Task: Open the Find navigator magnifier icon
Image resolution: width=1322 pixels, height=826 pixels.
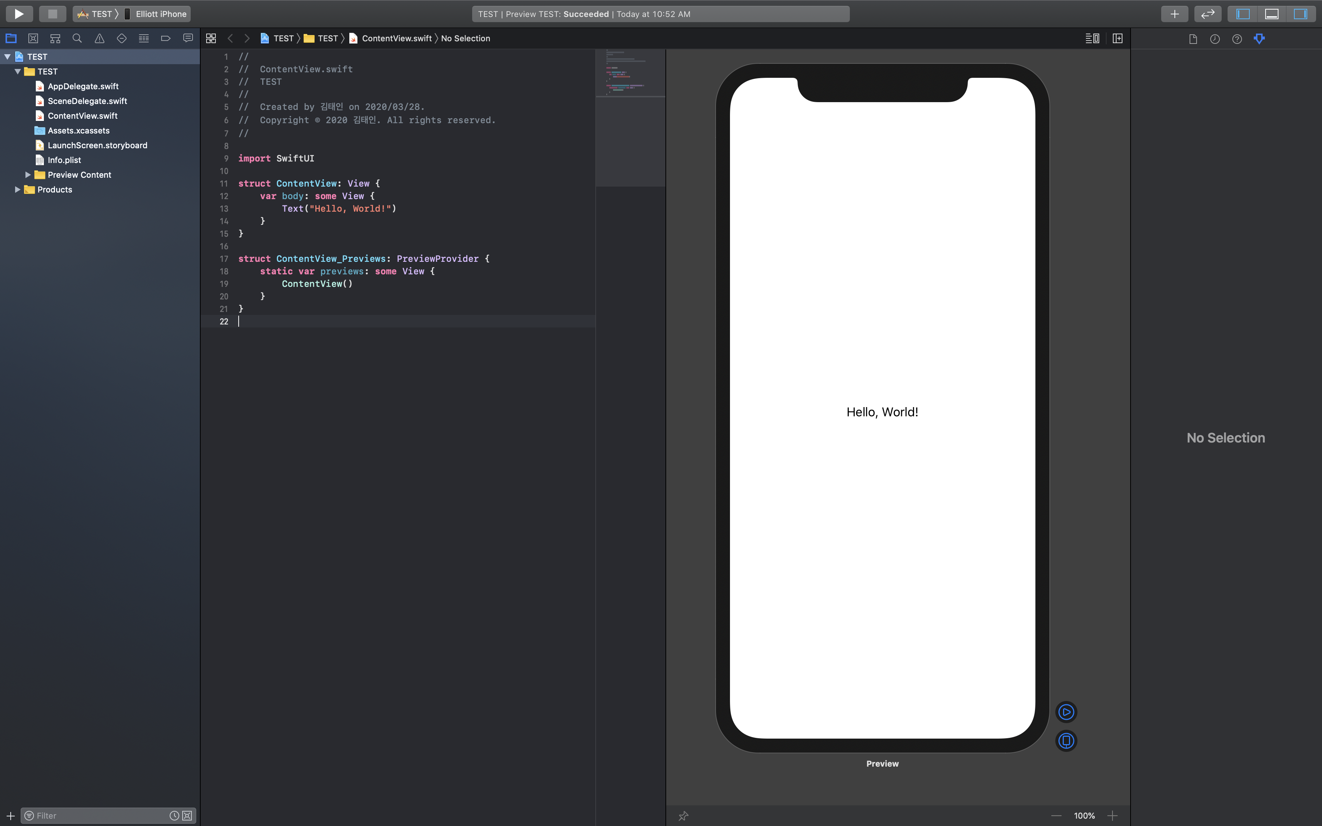Action: pyautogui.click(x=77, y=38)
